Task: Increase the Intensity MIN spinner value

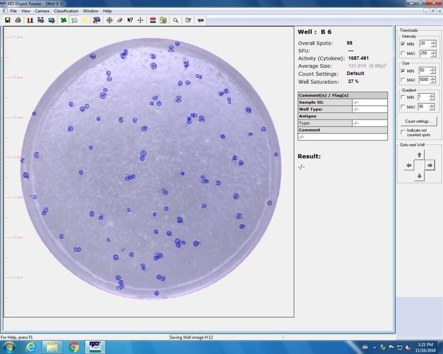Action: click(x=433, y=42)
